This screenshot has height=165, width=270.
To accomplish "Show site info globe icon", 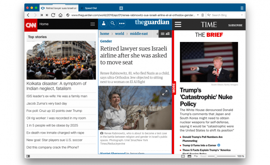I will (x=68, y=15).
